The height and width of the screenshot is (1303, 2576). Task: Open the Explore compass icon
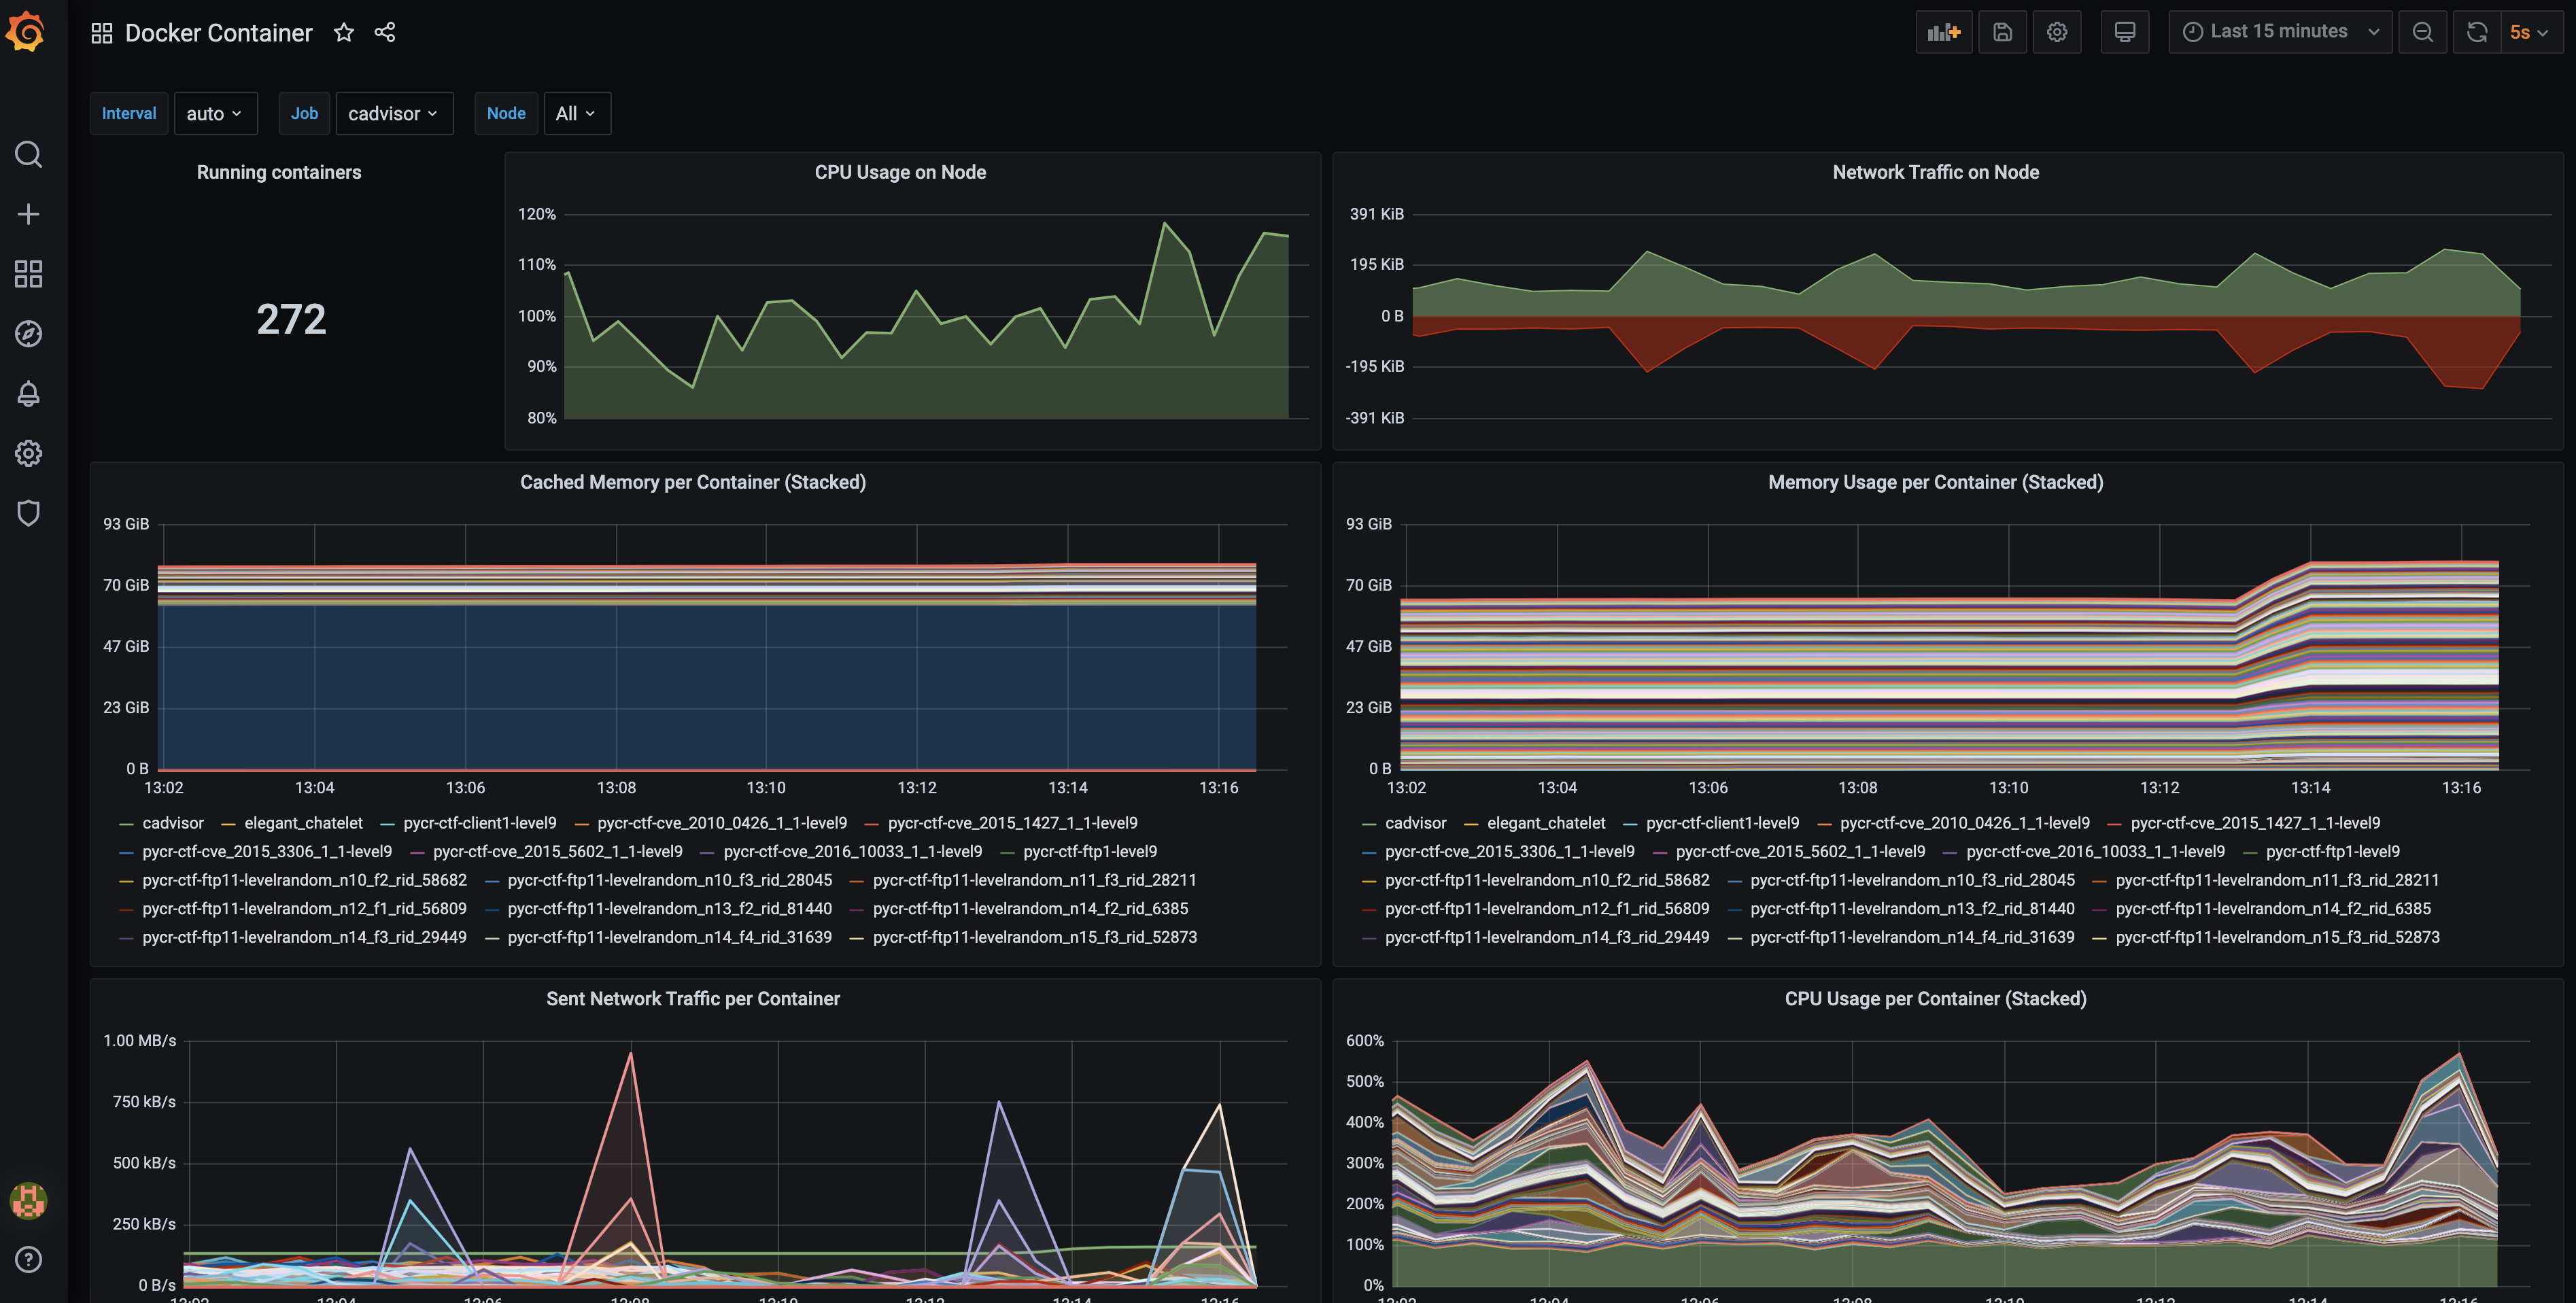(28, 334)
